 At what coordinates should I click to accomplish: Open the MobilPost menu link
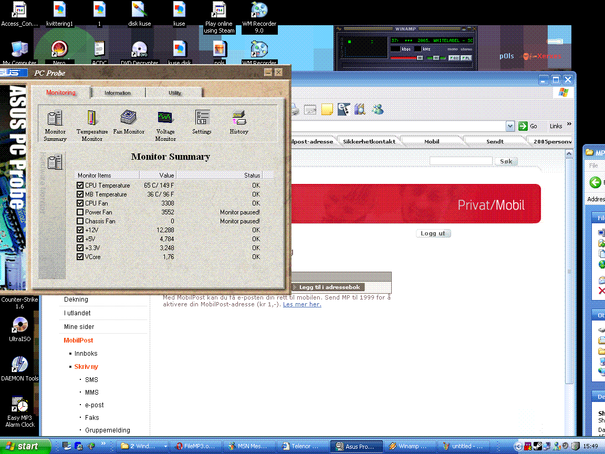(78, 340)
